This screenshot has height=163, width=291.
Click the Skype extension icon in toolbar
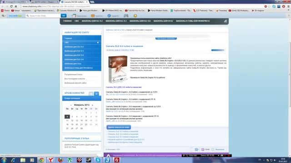point(274,6)
